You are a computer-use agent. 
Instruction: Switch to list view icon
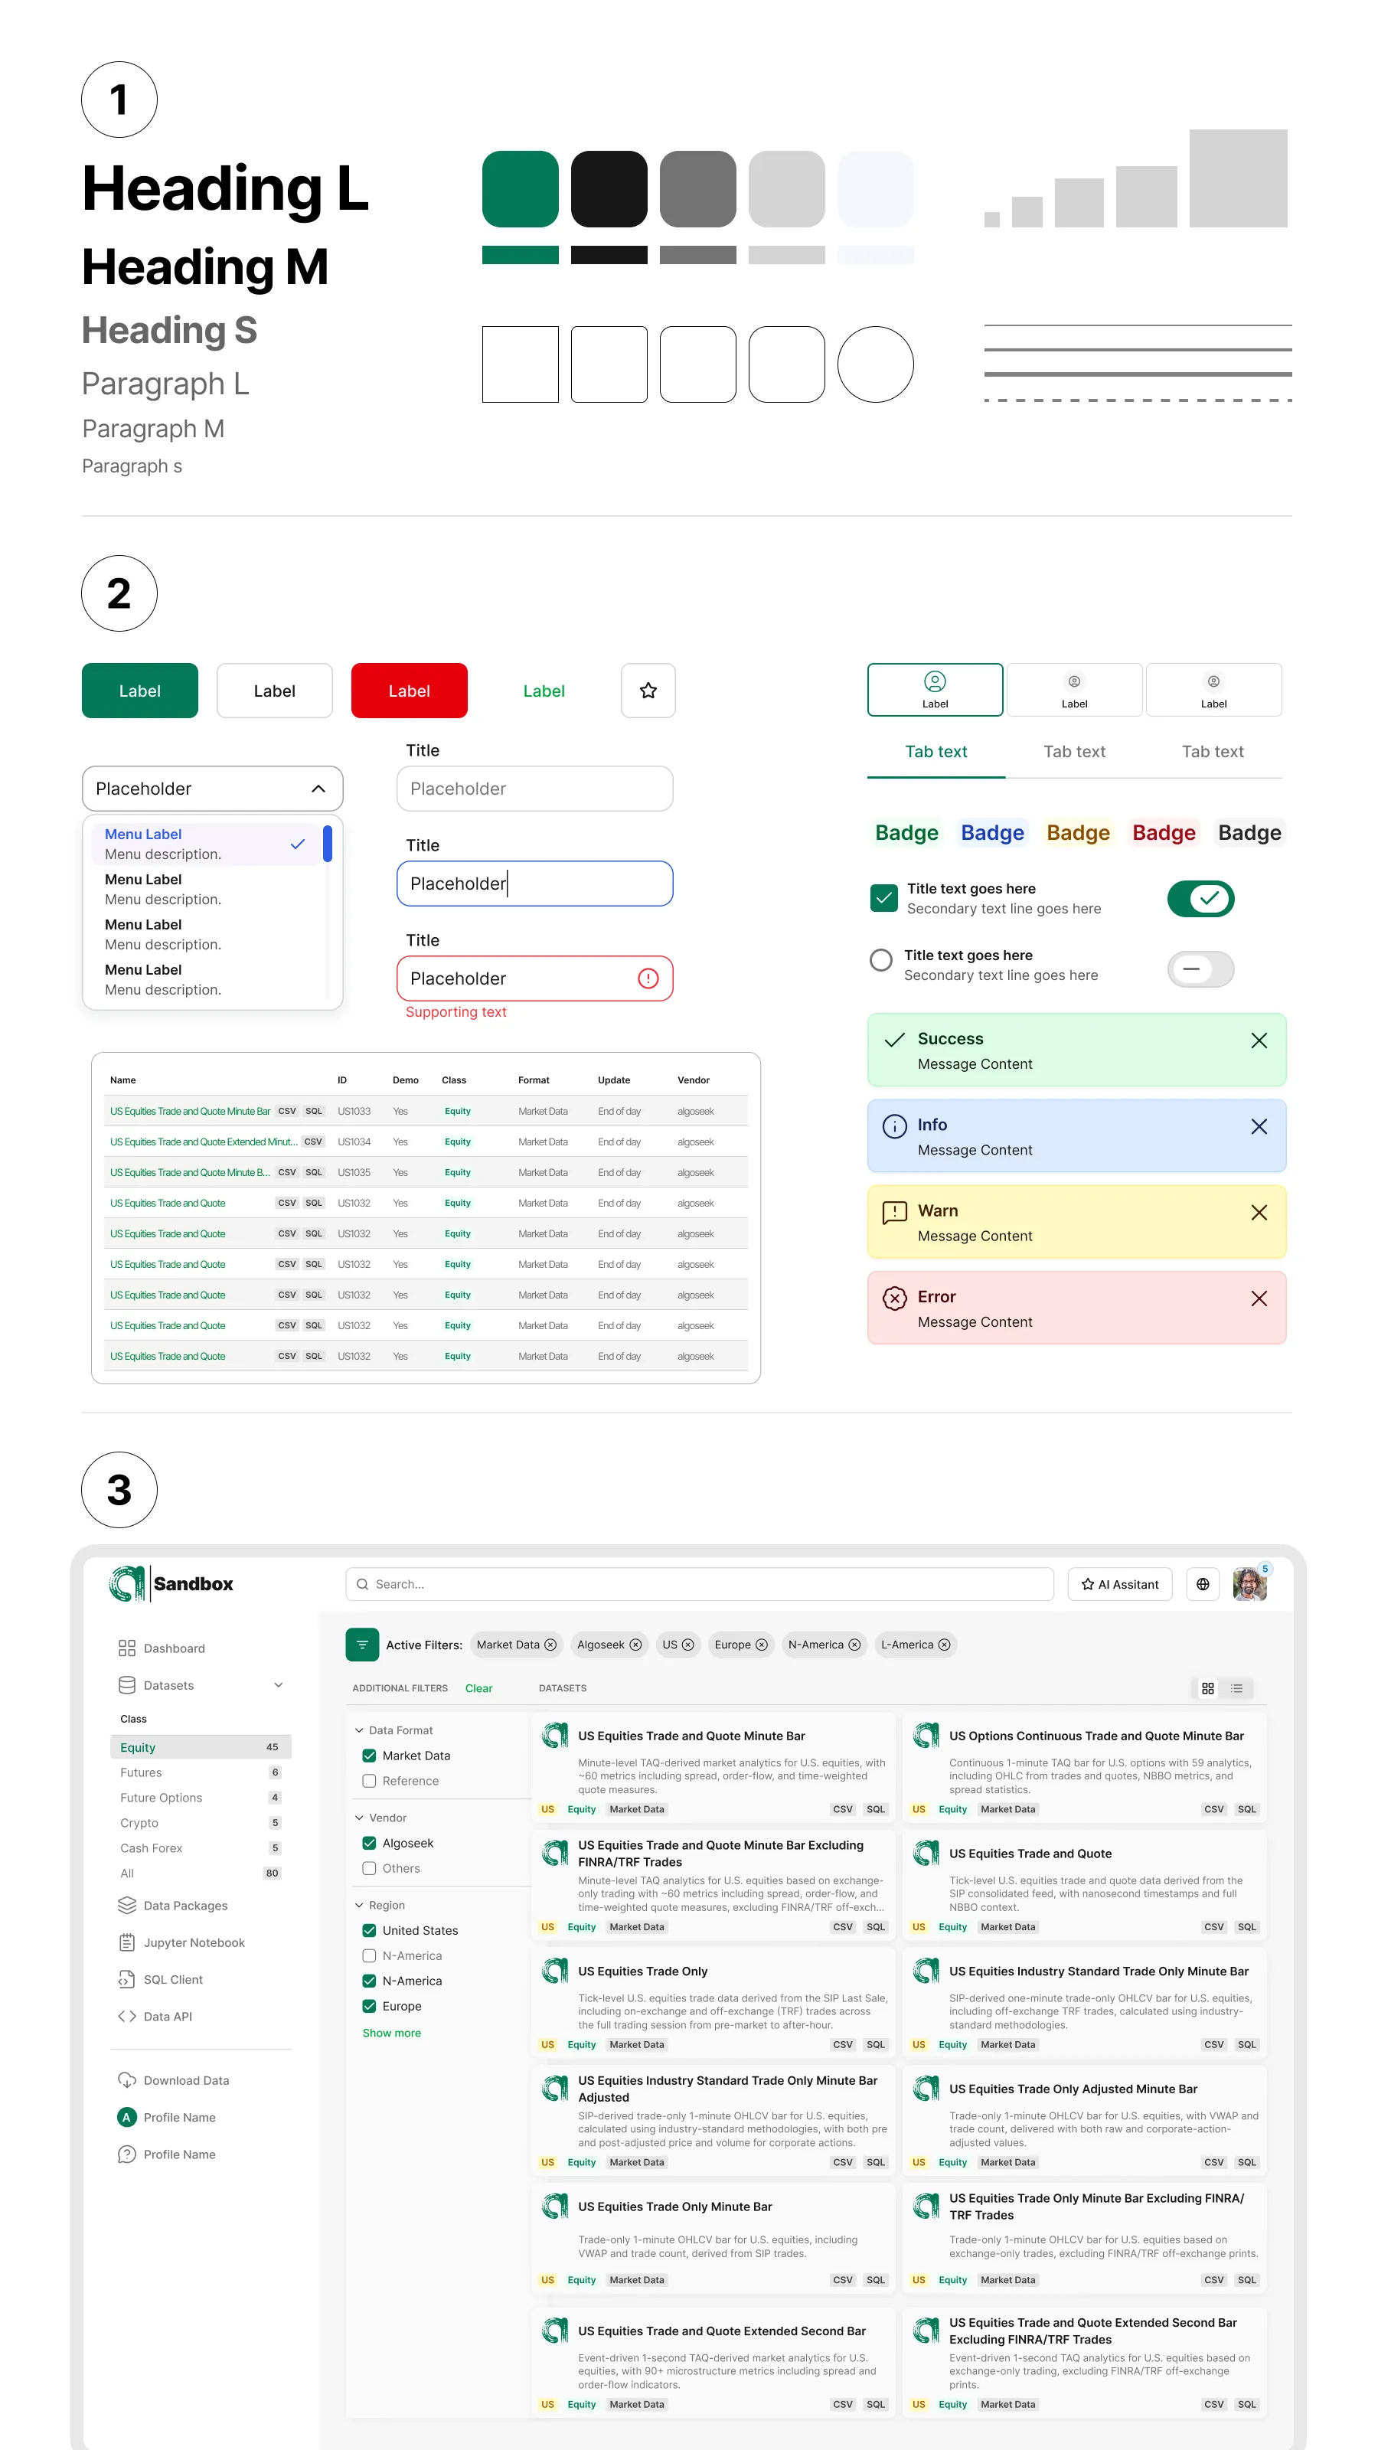pyautogui.click(x=1236, y=1688)
